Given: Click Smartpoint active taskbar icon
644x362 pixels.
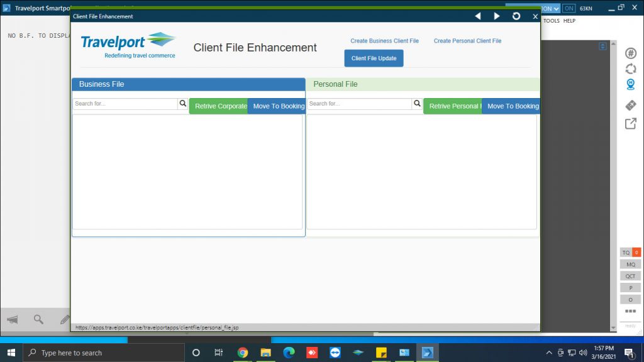Looking at the screenshot, I should [x=428, y=353].
